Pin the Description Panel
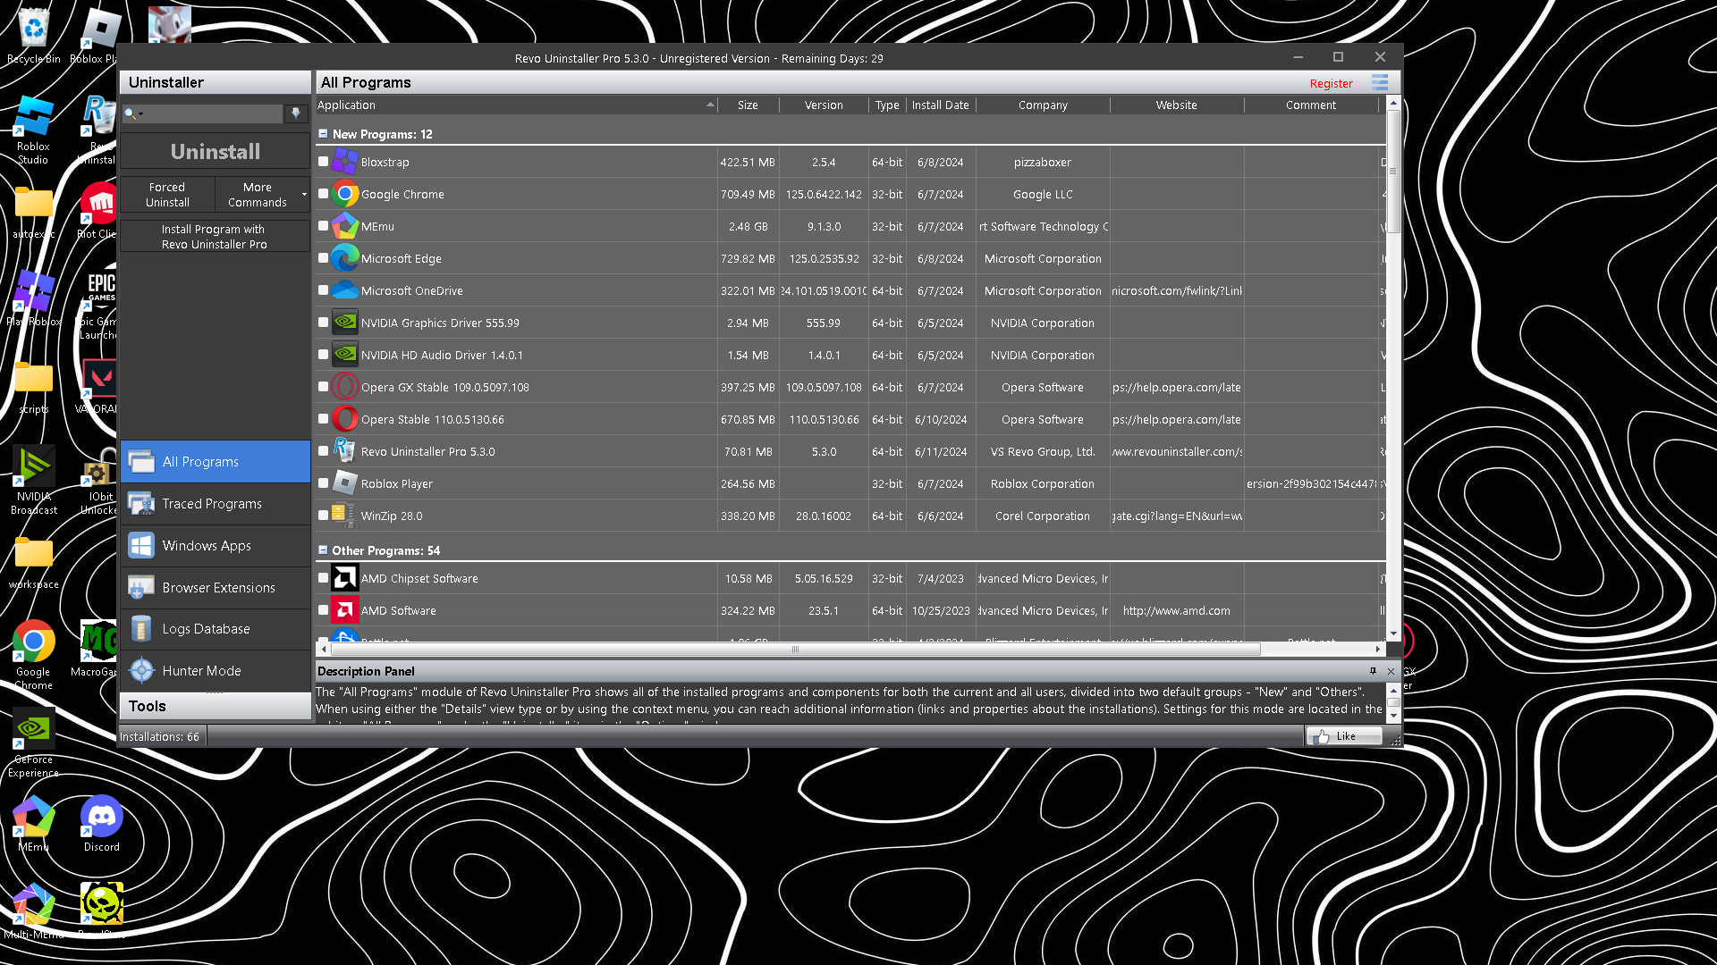 tap(1373, 671)
